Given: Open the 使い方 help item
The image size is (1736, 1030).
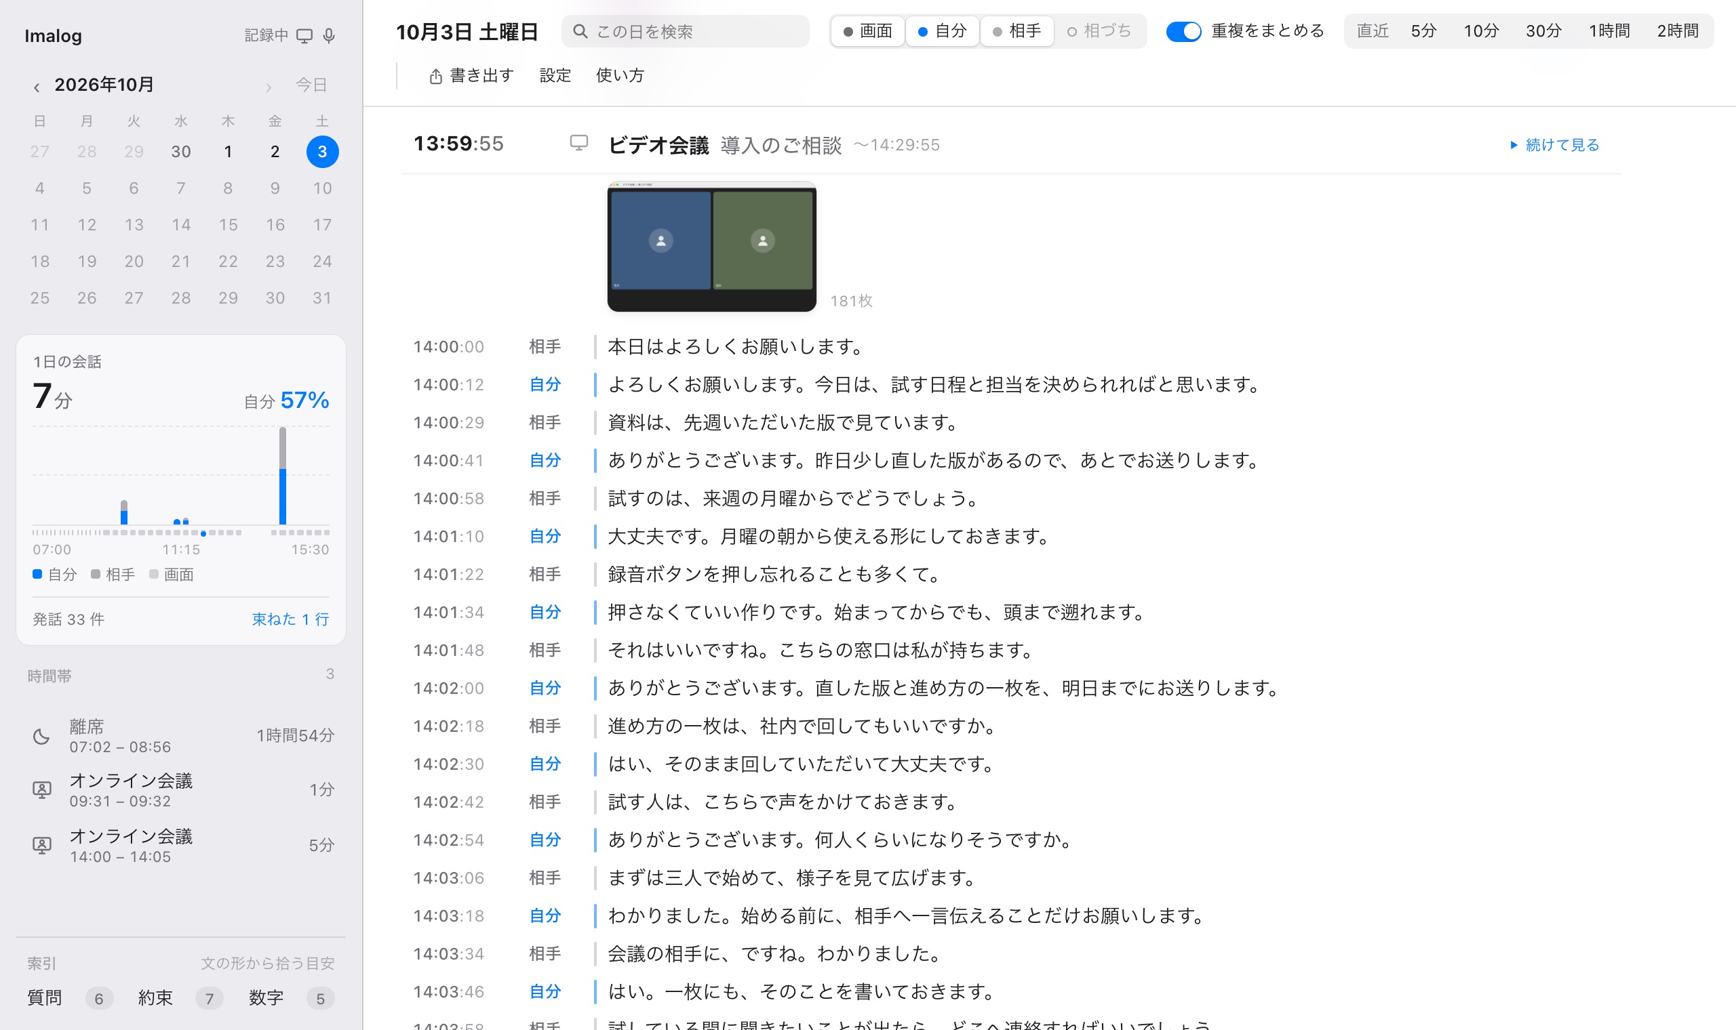Looking at the screenshot, I should coord(619,76).
